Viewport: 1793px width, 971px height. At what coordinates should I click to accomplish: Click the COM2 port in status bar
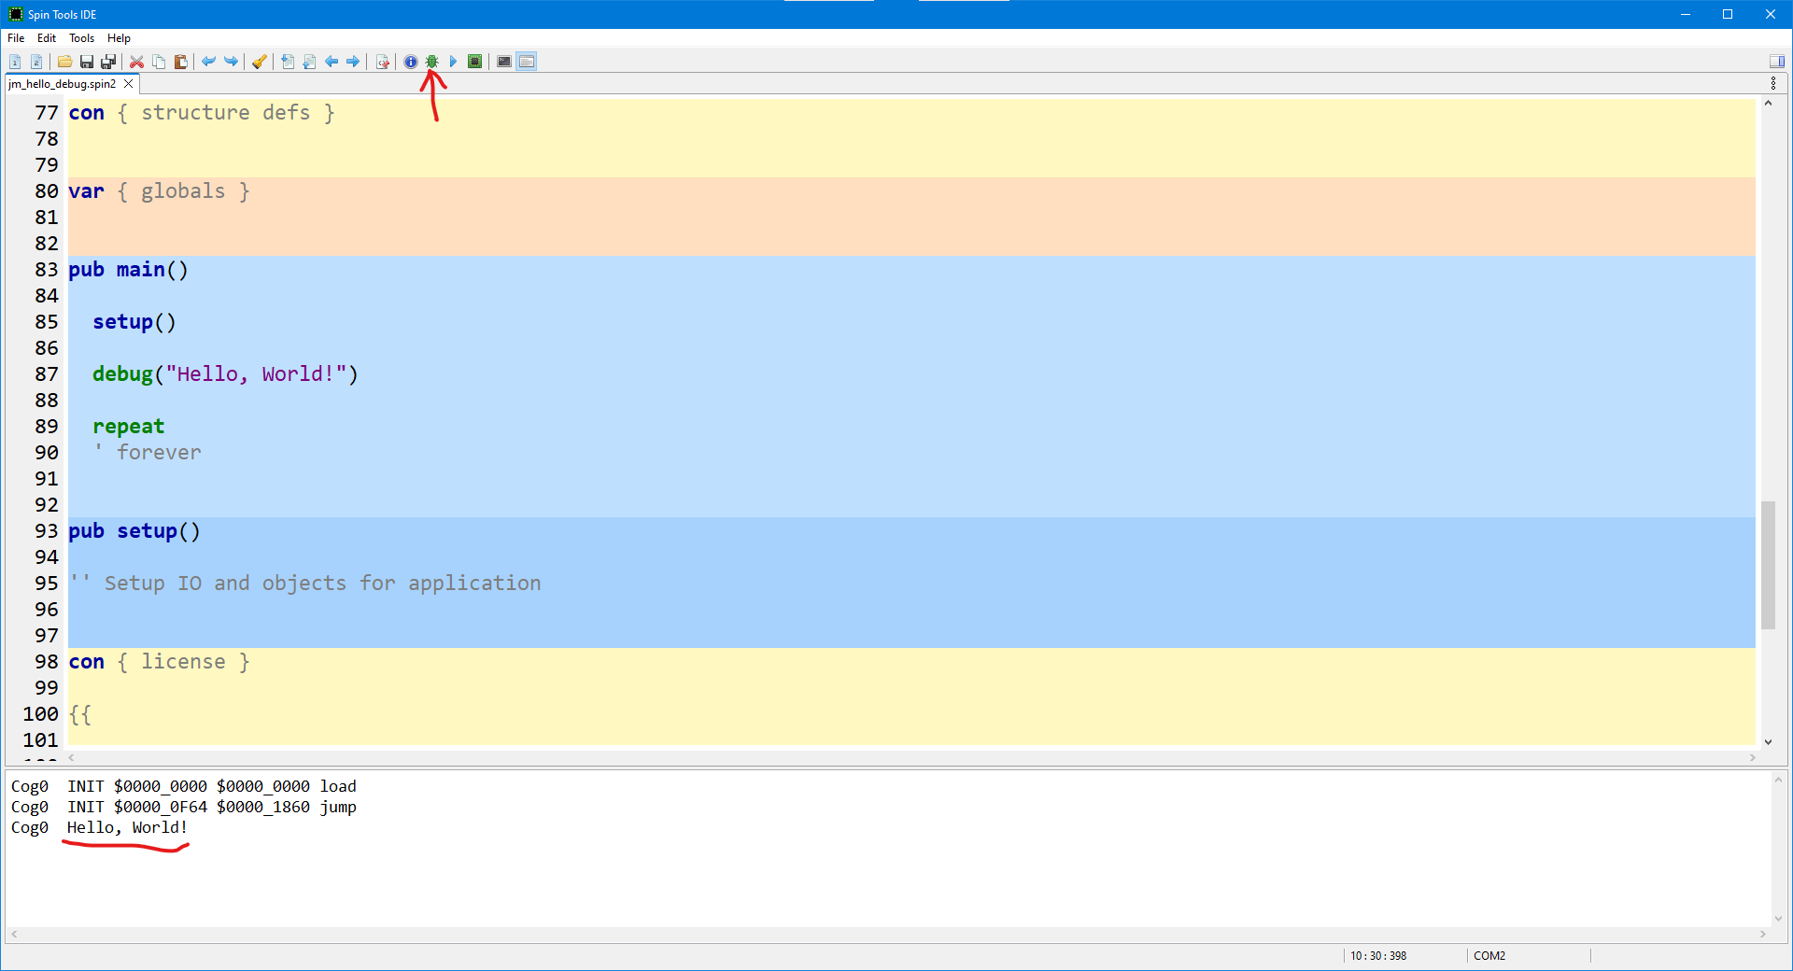click(x=1489, y=955)
